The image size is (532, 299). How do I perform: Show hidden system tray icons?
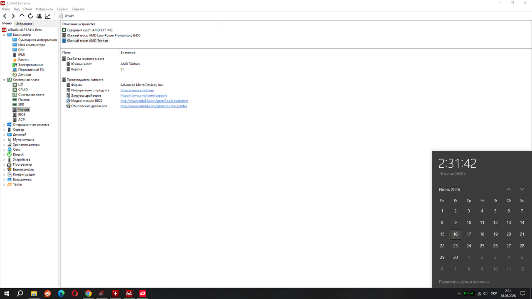(x=459, y=294)
